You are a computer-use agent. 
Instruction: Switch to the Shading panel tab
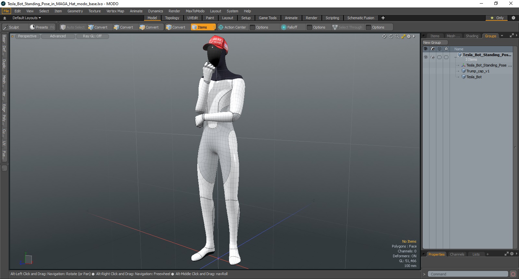472,36
